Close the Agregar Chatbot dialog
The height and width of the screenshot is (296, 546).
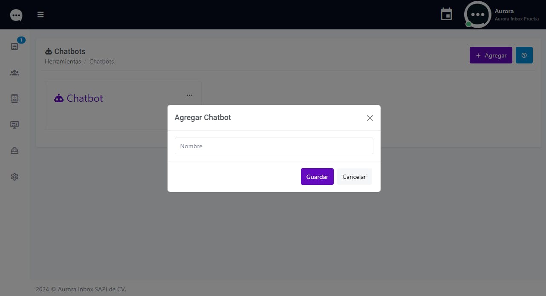point(370,118)
